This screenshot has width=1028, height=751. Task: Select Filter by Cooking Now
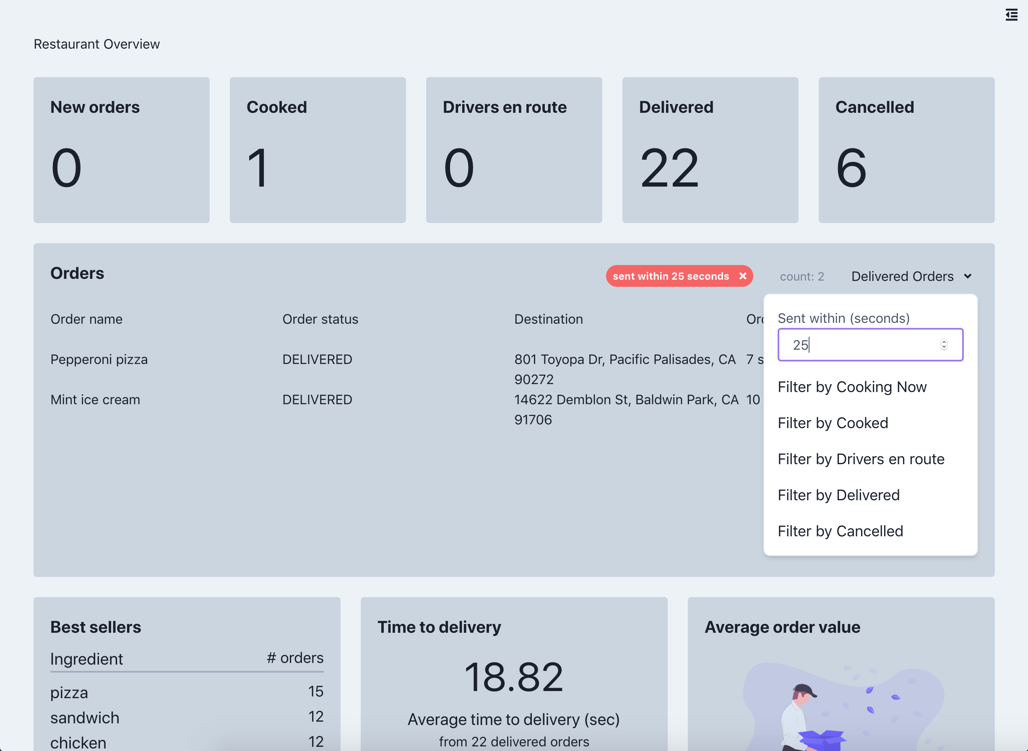coord(852,387)
